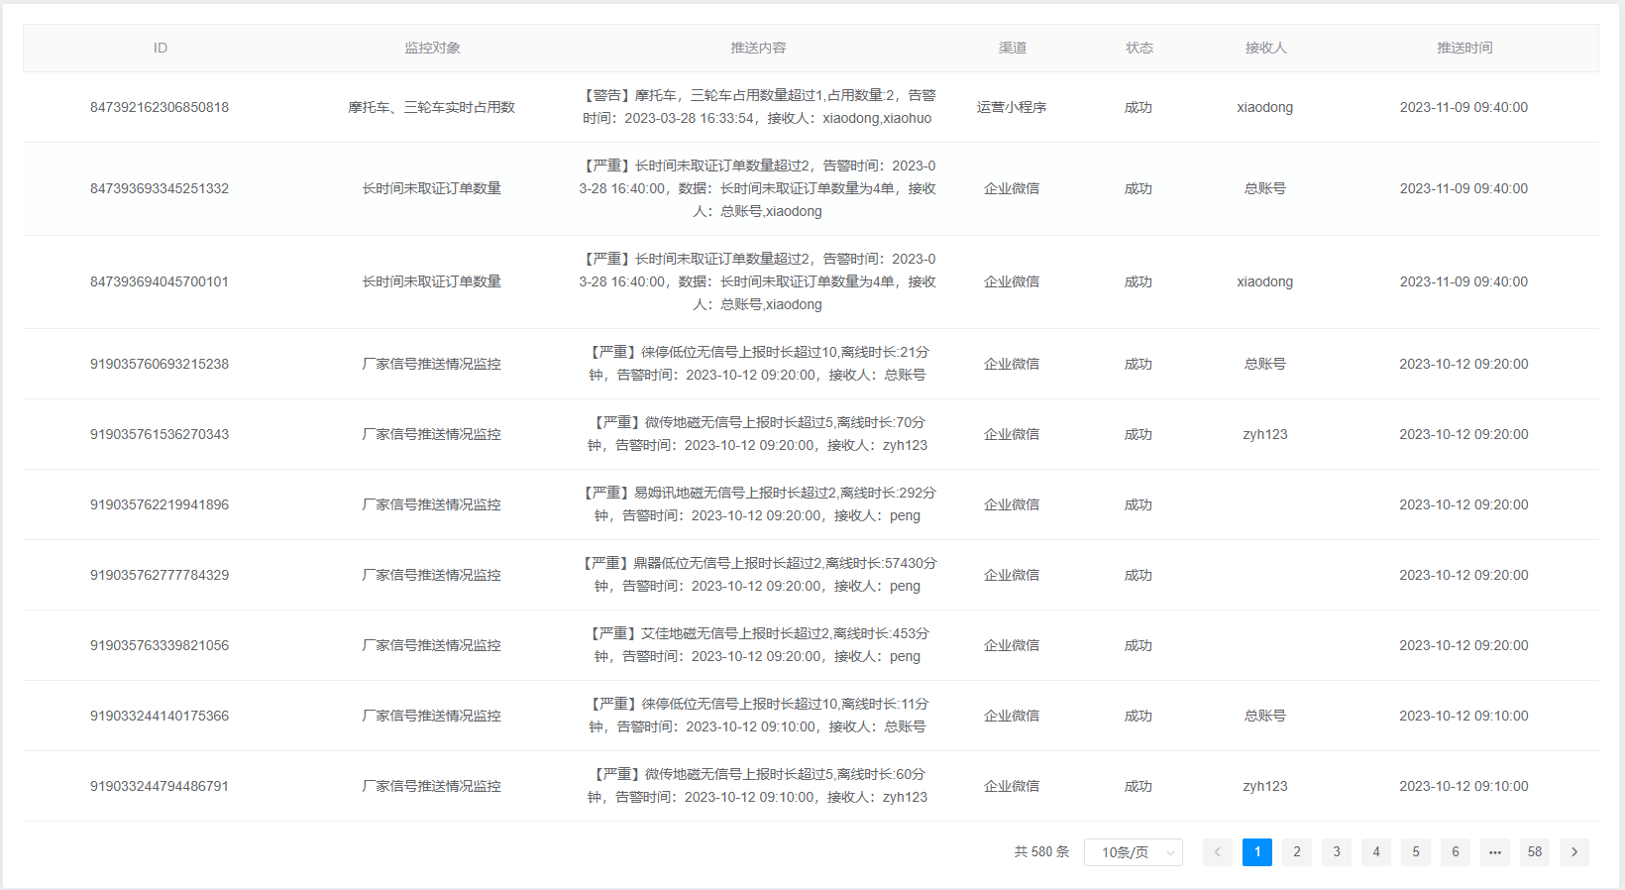Jump to page 4
1625x890 pixels.
point(1375,852)
